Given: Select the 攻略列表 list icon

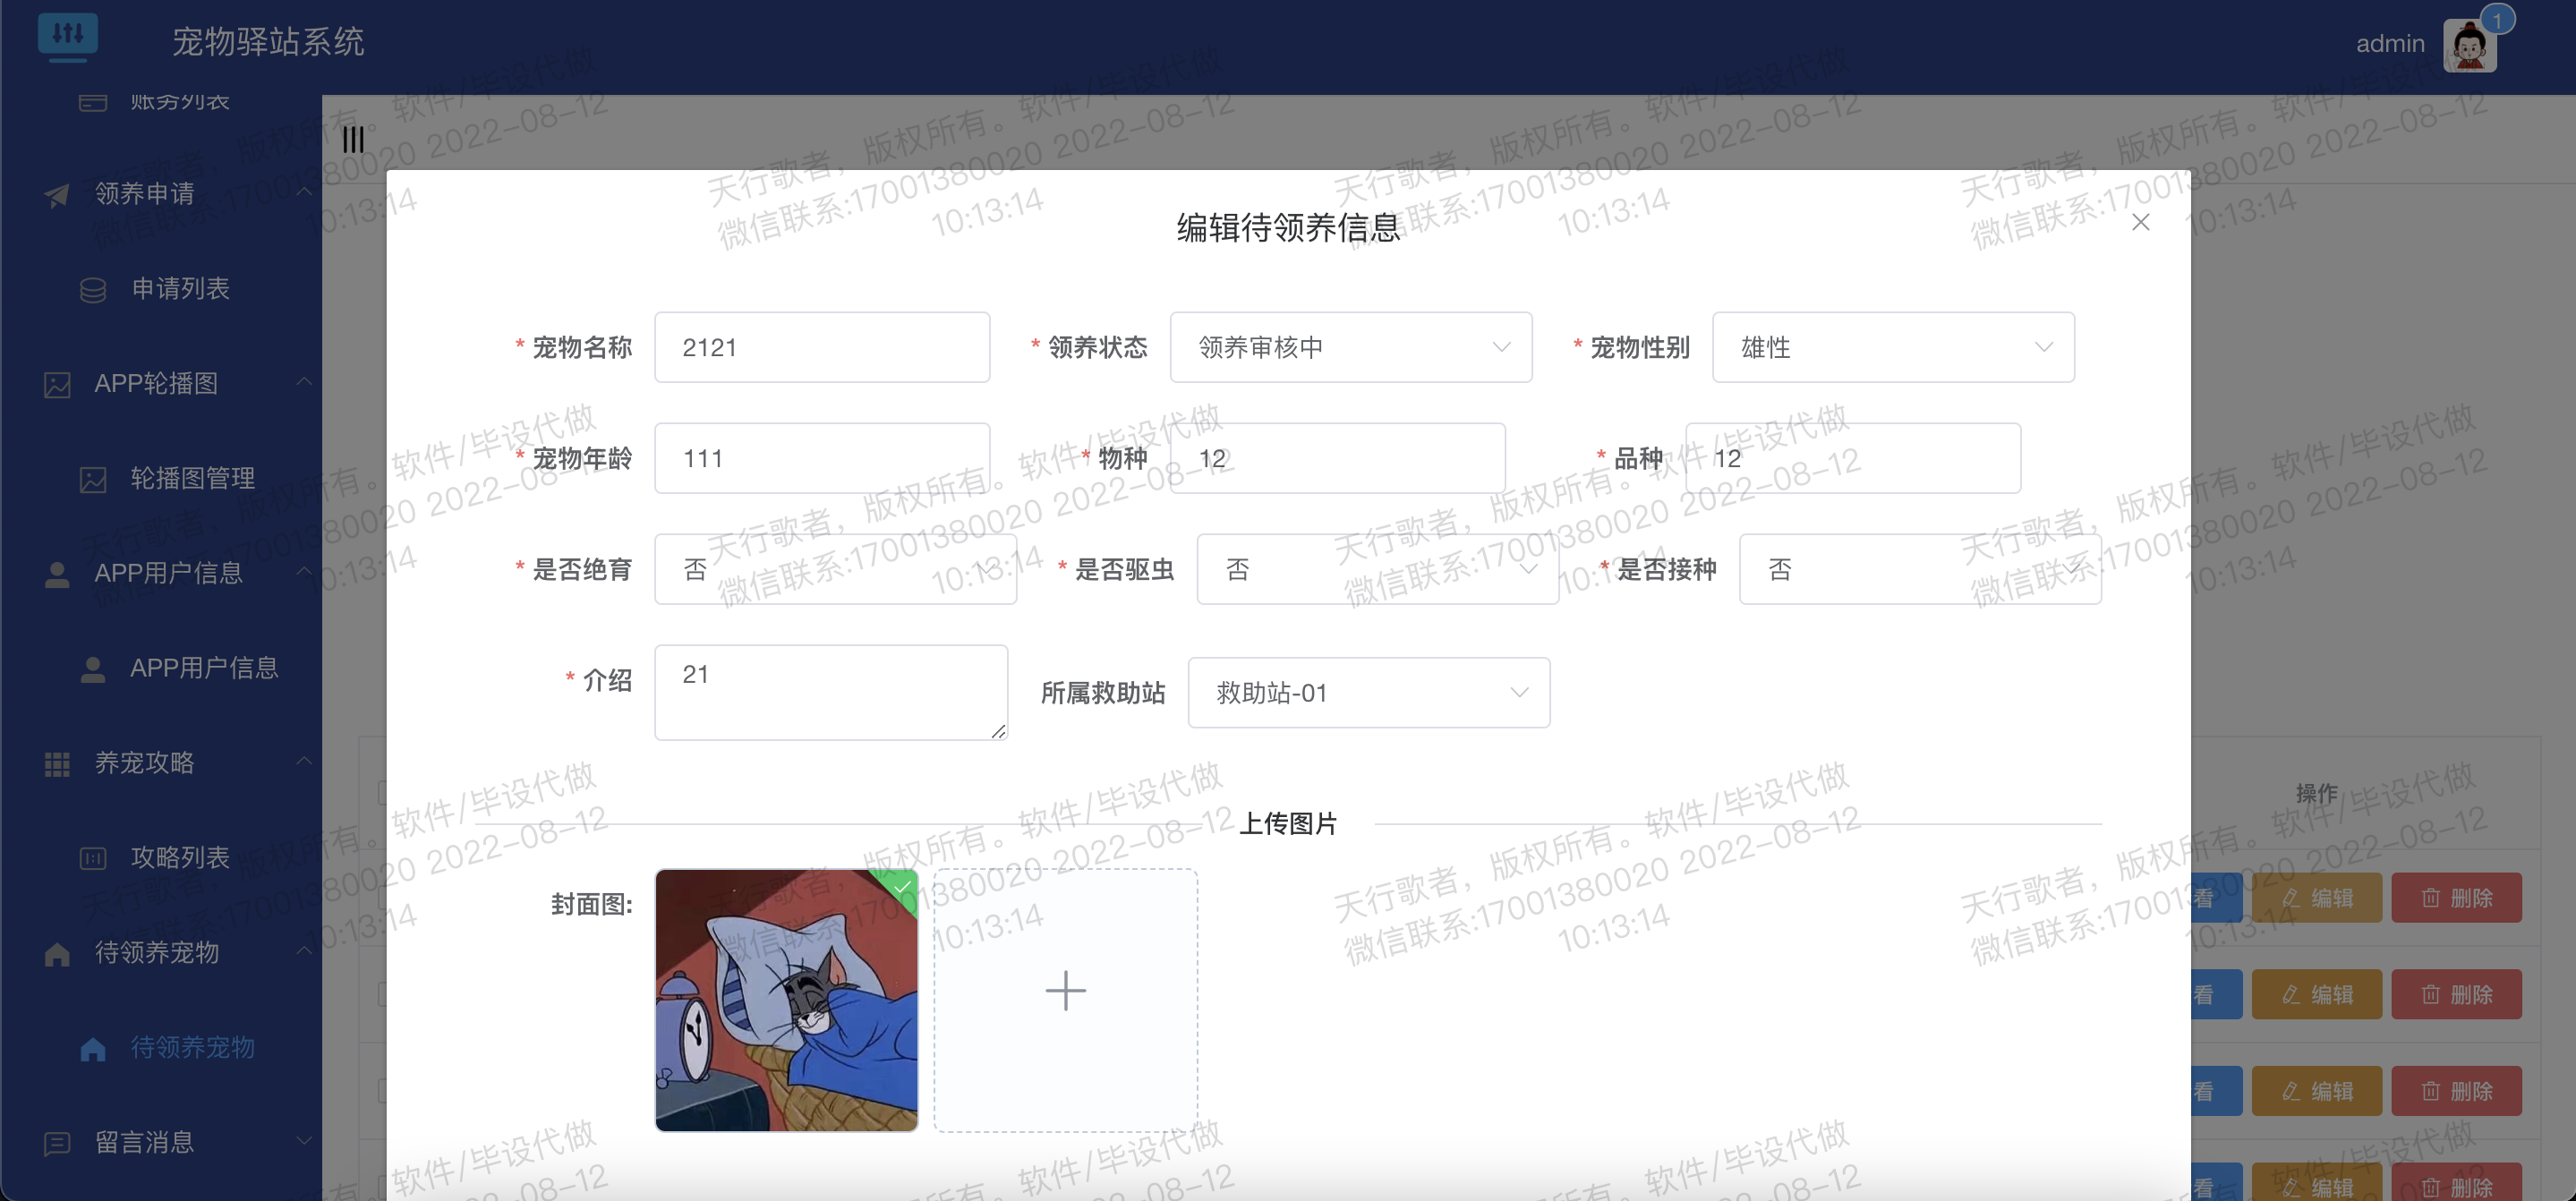Looking at the screenshot, I should click(x=93, y=858).
